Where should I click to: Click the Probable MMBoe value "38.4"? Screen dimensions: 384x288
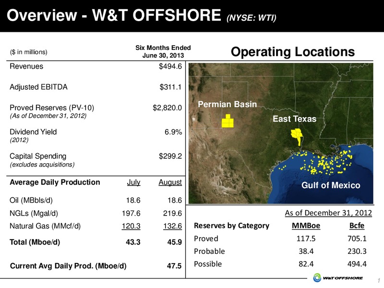pos(306,251)
